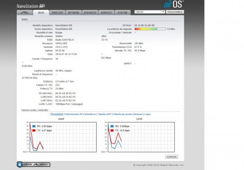
Task: Click the Disconnettersi button
Action: click(x=175, y=12)
